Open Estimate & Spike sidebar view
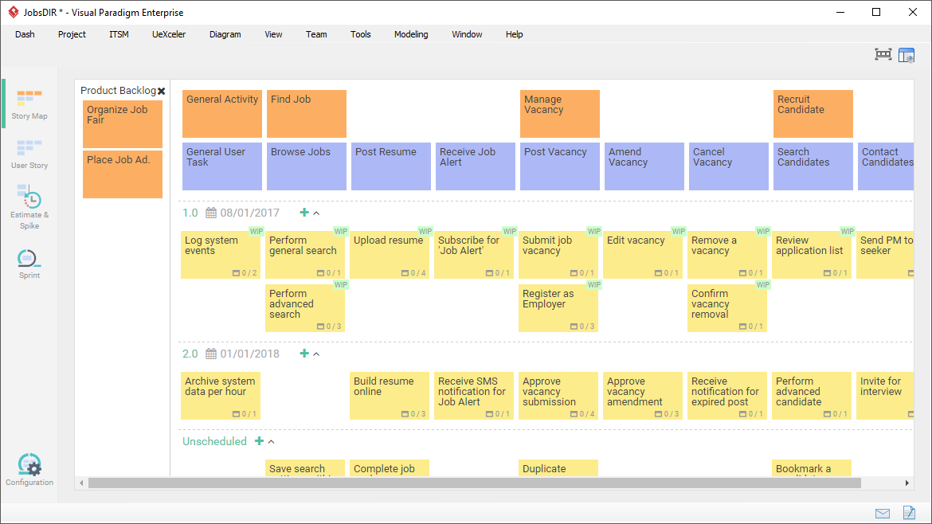The width and height of the screenshot is (932, 524). [x=29, y=207]
